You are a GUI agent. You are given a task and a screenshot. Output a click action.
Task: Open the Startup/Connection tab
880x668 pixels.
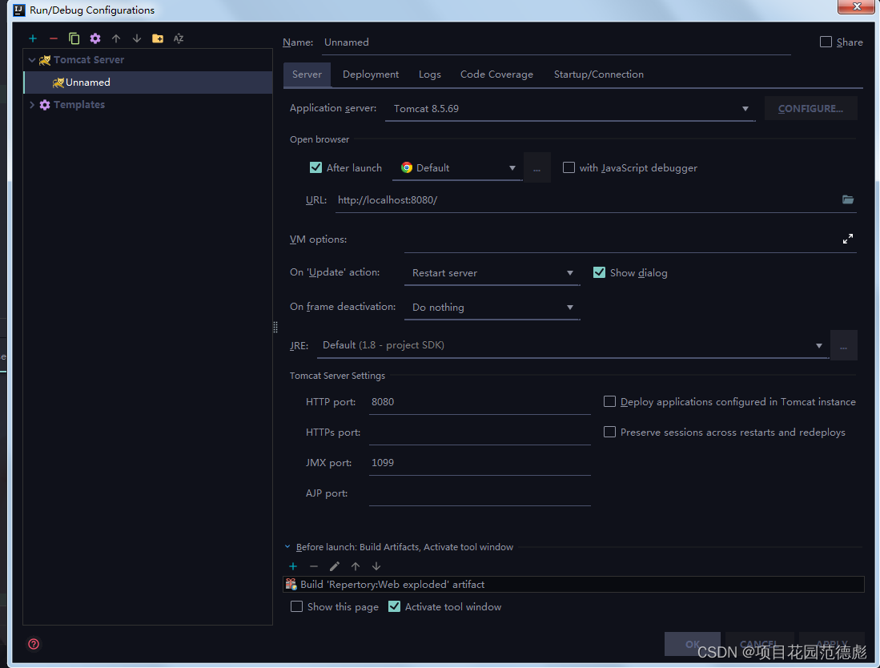599,74
